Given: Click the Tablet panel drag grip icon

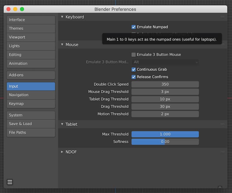Looking at the screenshot, I should point(222,124).
